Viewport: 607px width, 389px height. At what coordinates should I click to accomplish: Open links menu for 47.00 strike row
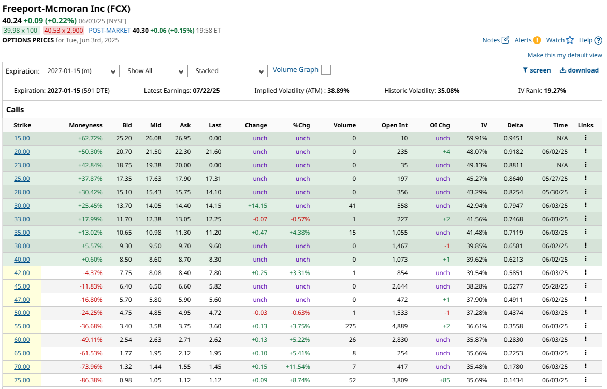585,299
